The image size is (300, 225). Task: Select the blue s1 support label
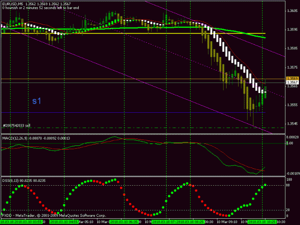tap(36, 101)
